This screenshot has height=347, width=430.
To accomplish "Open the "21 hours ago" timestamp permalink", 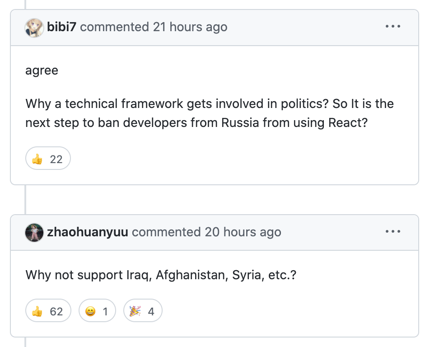I will click(x=190, y=27).
